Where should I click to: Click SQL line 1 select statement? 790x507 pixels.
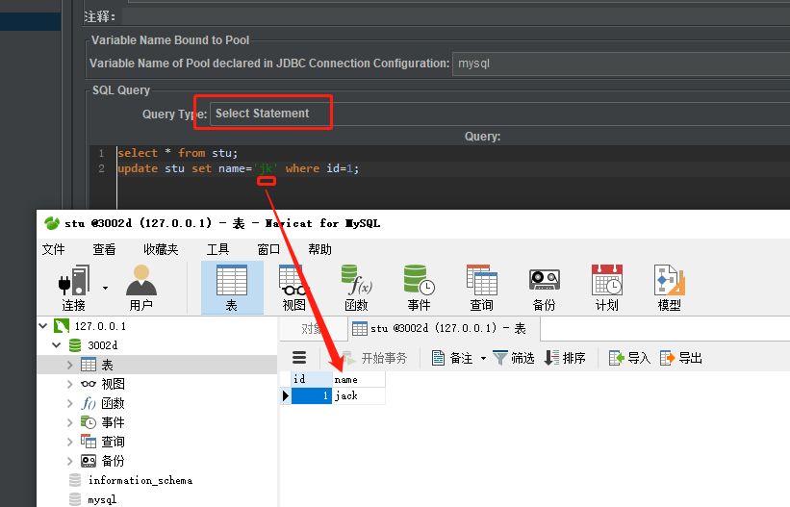tap(177, 153)
